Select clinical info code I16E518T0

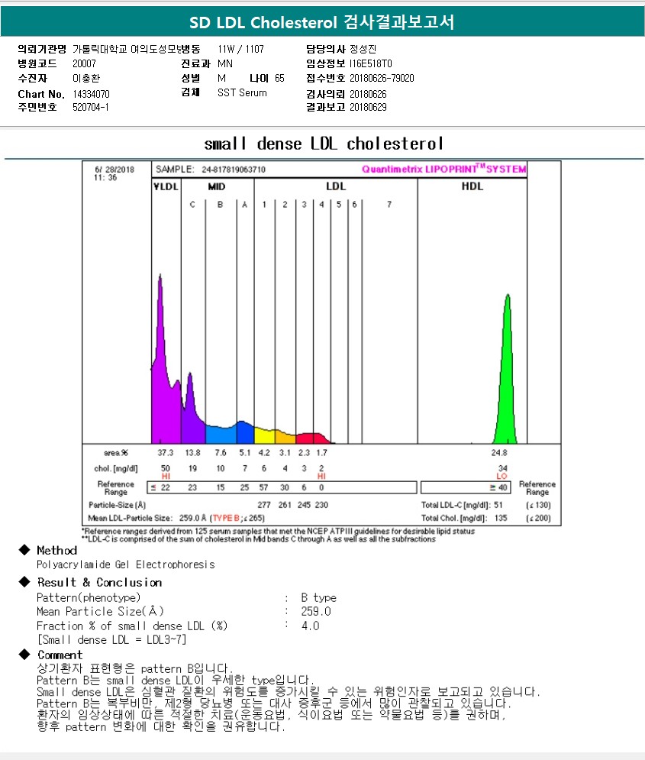(x=370, y=63)
